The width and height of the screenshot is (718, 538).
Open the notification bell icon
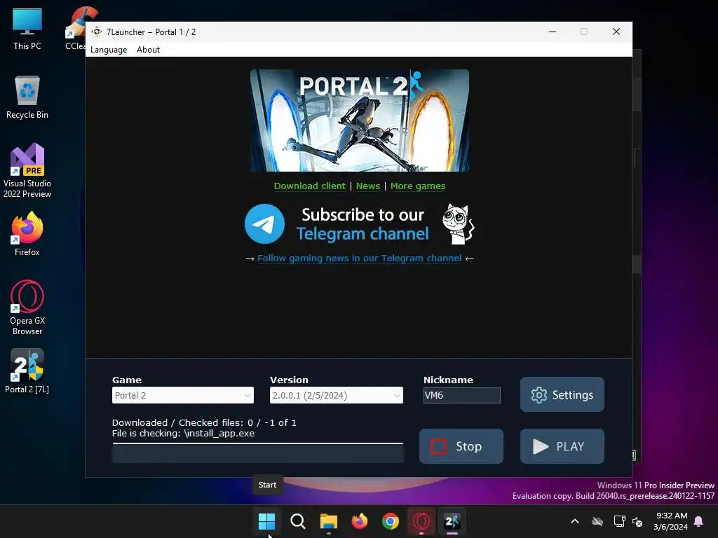click(x=698, y=521)
